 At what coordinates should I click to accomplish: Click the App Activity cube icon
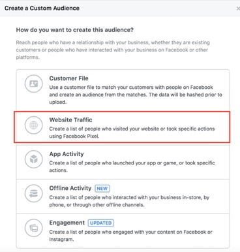pos(34,159)
